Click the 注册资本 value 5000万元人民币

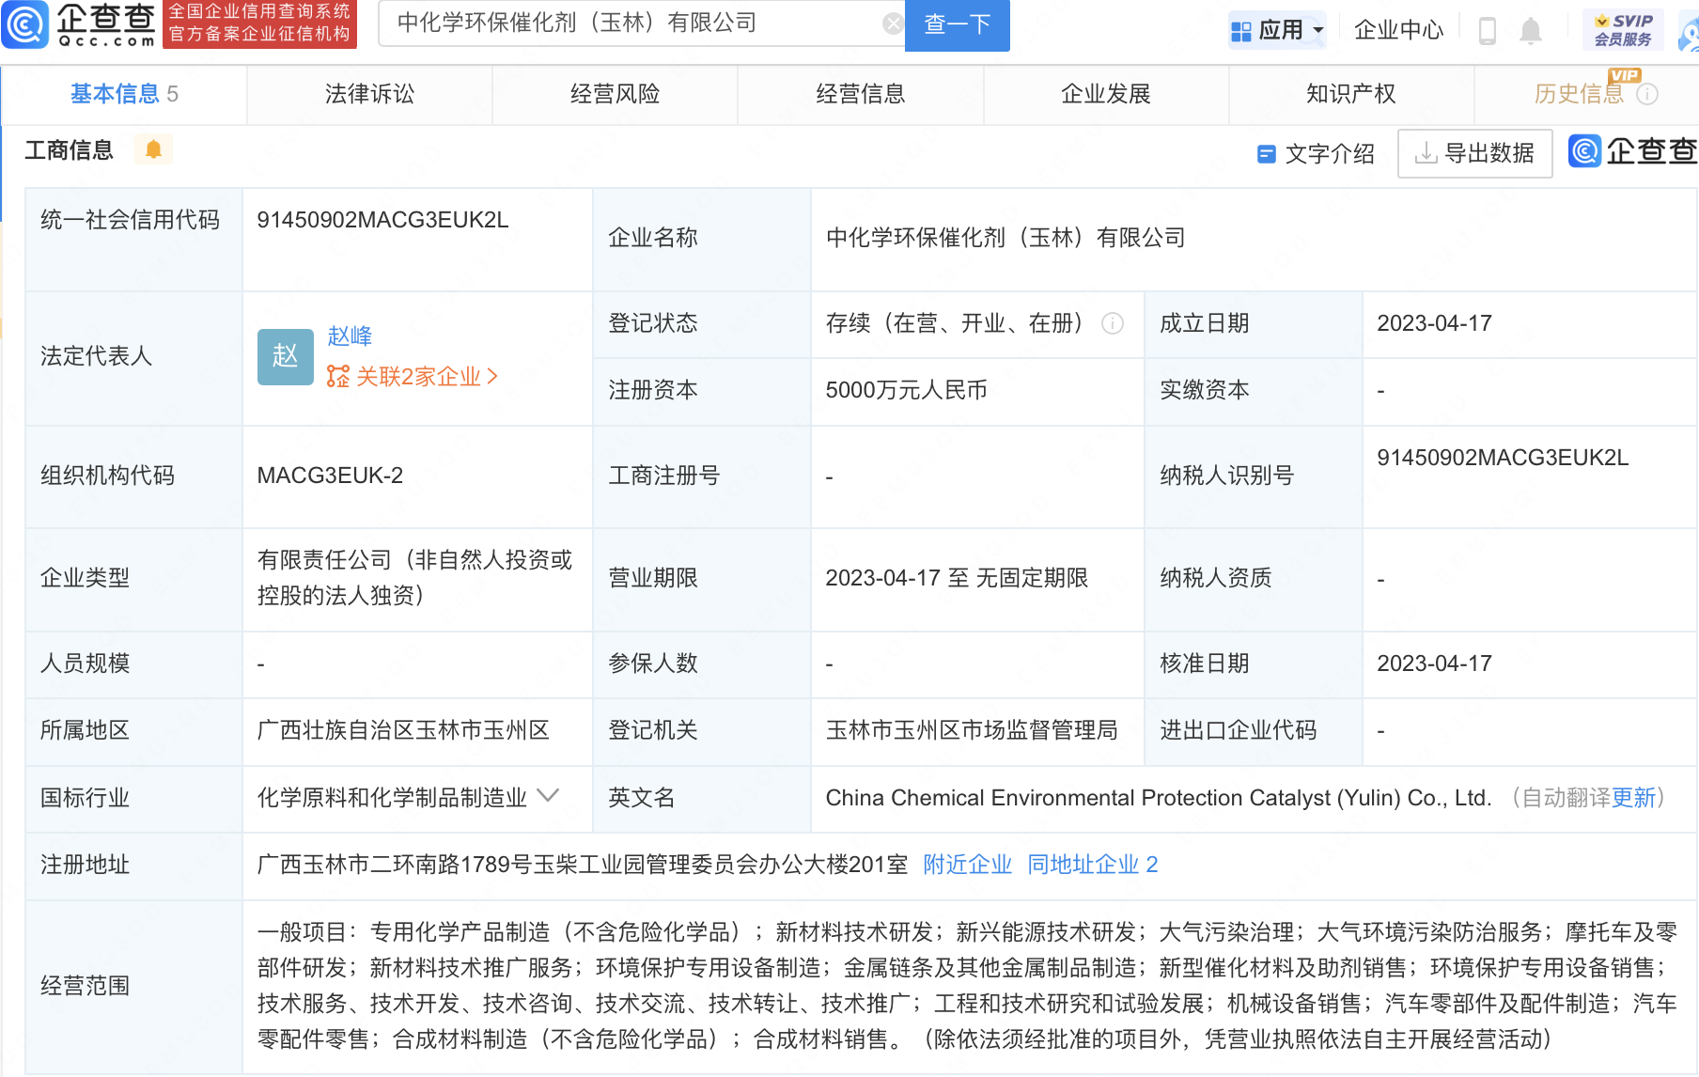tap(906, 390)
